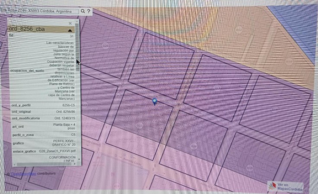Collapse the ord_8256_cba section arrow
Image resolution: width=318 pixels, height=194 pixels.
70,31
